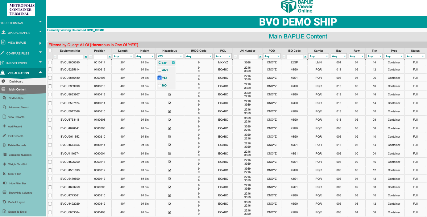Viewport: 427px width, 217px height.
Task: Close the Hazardous filter popup via Clear icon
Action: point(173,62)
